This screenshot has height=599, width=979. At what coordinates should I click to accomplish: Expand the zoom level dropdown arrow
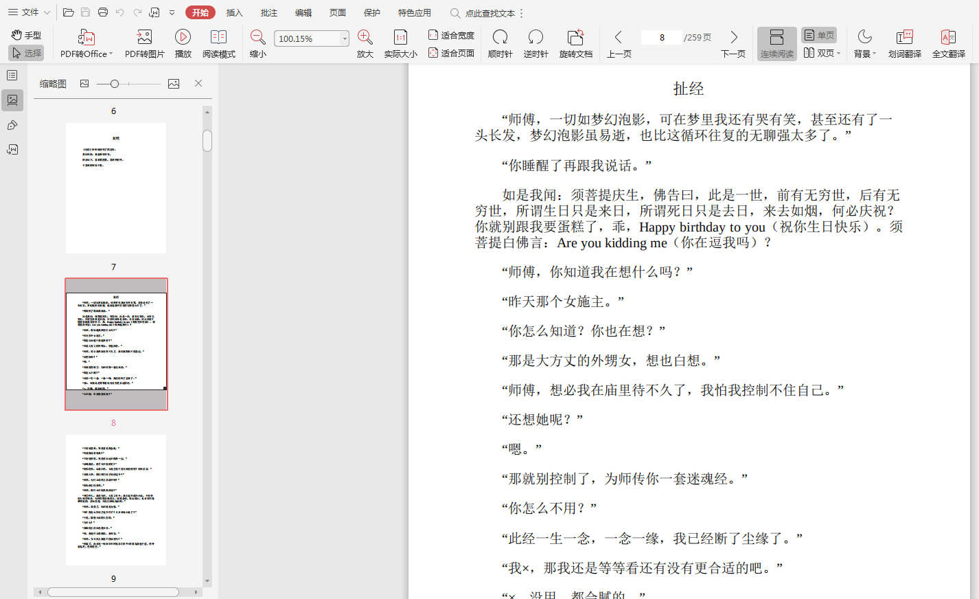[x=345, y=38]
